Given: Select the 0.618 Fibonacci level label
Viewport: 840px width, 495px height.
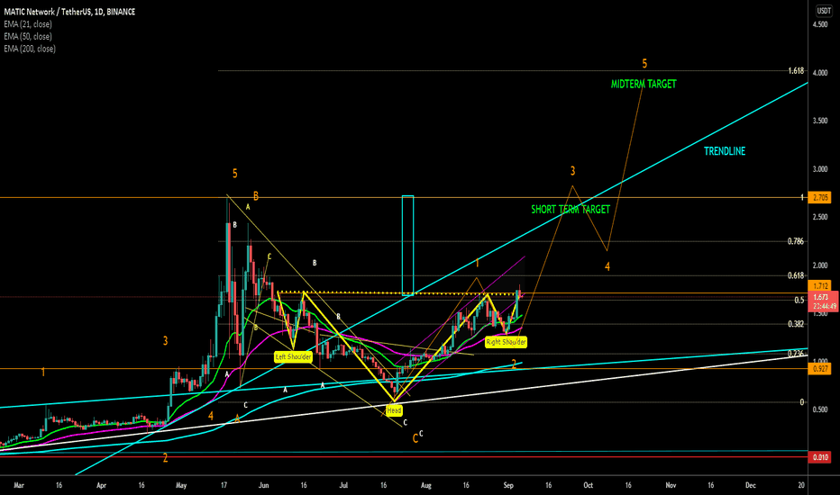Looking at the screenshot, I should 796,275.
